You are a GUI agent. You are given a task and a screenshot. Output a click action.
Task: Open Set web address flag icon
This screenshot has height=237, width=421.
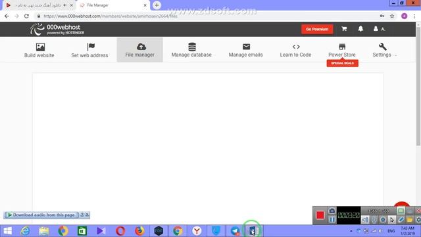[91, 47]
